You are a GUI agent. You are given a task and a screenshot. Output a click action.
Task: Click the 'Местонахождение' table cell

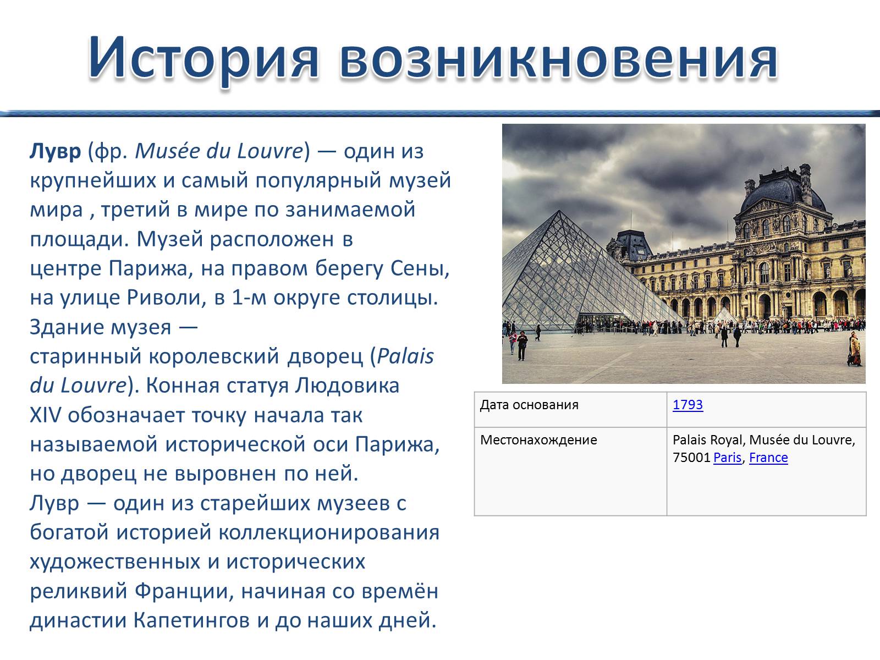[x=570, y=471]
